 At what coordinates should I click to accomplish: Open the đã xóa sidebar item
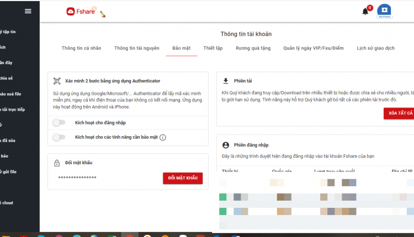click(8, 141)
